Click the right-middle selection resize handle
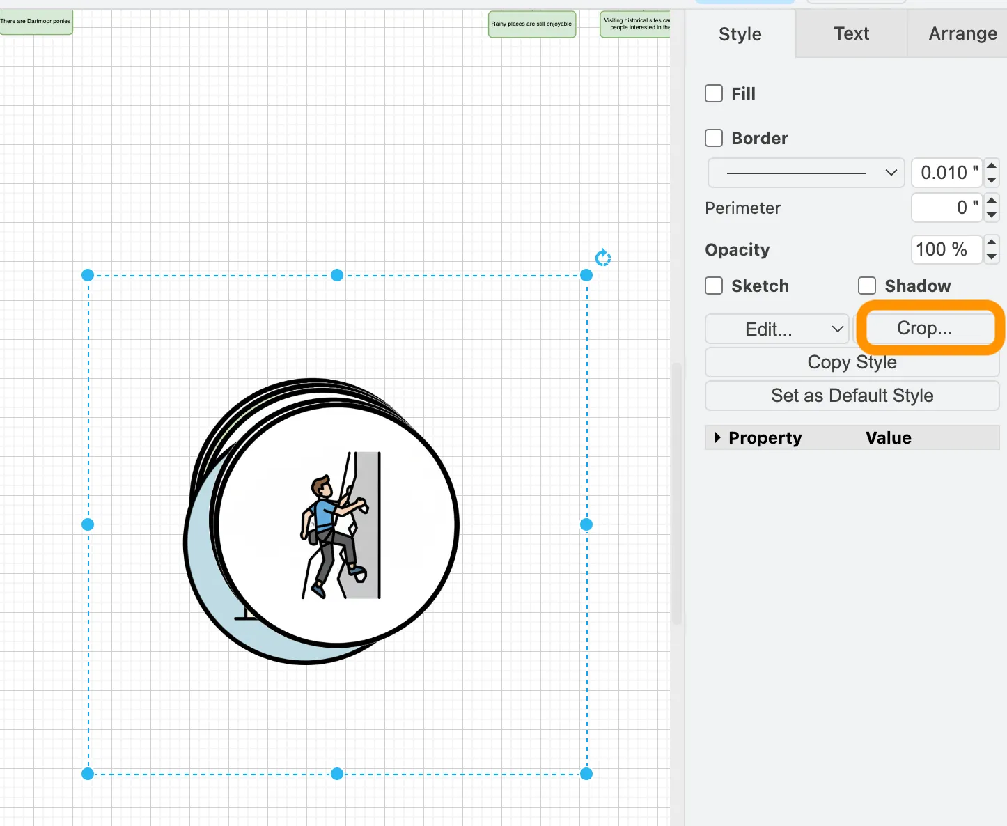Image resolution: width=1007 pixels, height=826 pixels. click(586, 524)
